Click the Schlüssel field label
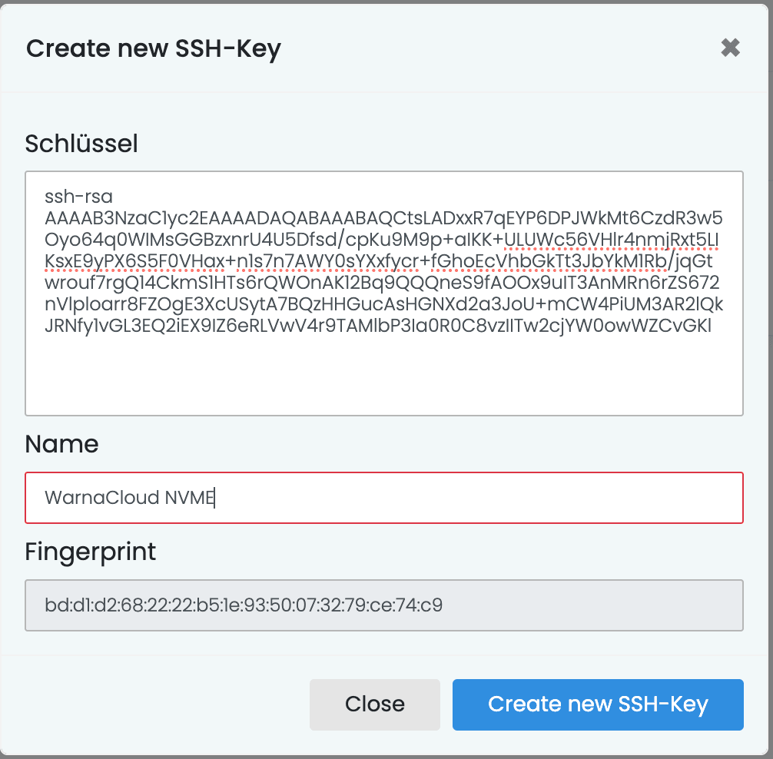The width and height of the screenshot is (773, 759). coord(81,144)
